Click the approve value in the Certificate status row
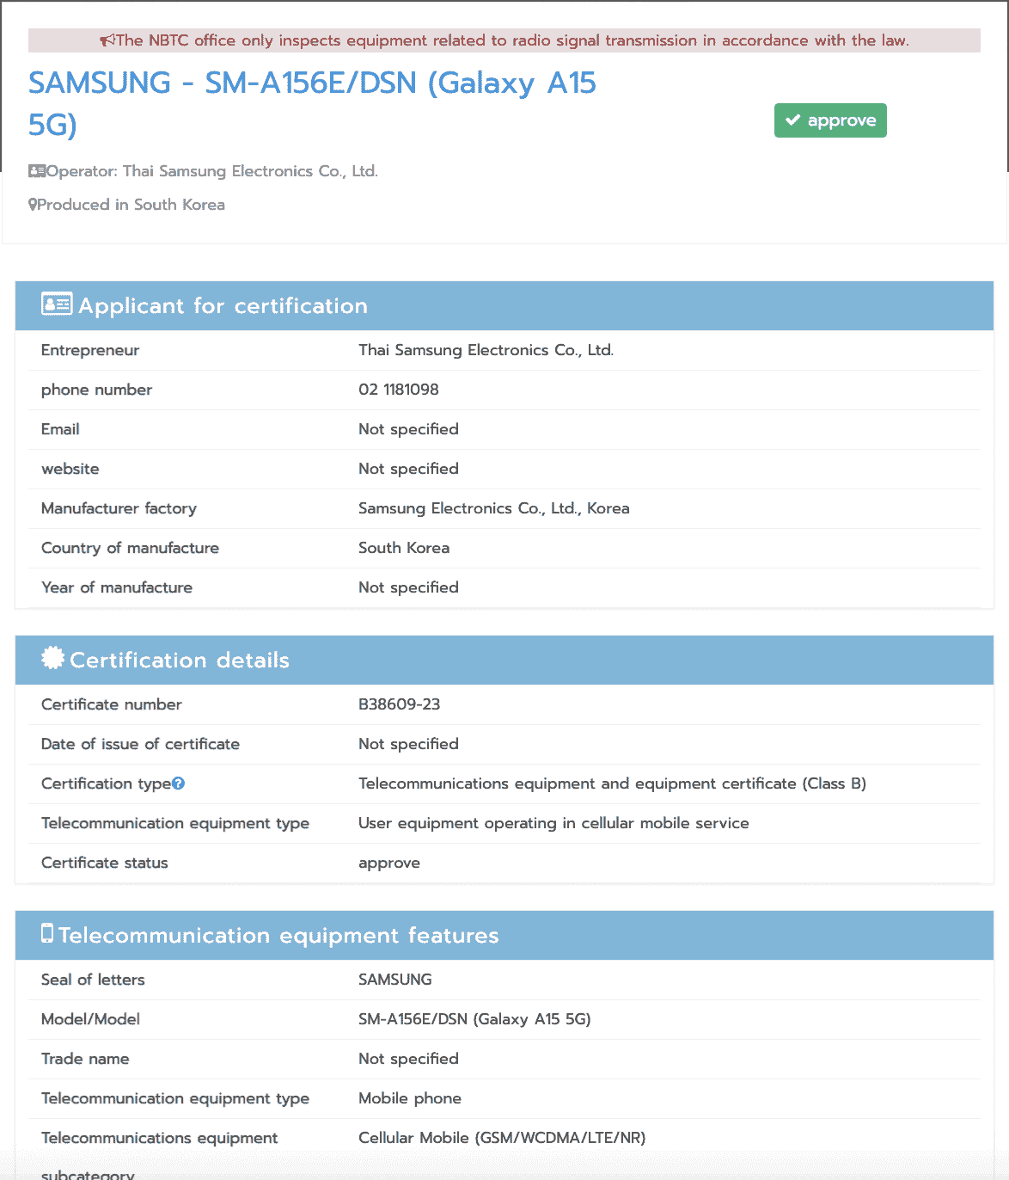 [x=389, y=863]
